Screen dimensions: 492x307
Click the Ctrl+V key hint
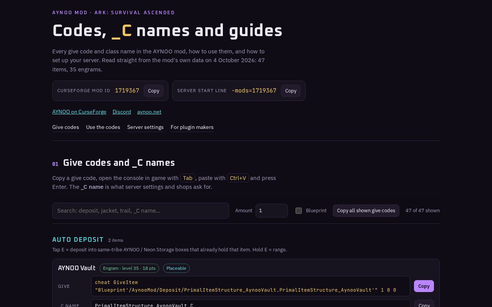238,178
